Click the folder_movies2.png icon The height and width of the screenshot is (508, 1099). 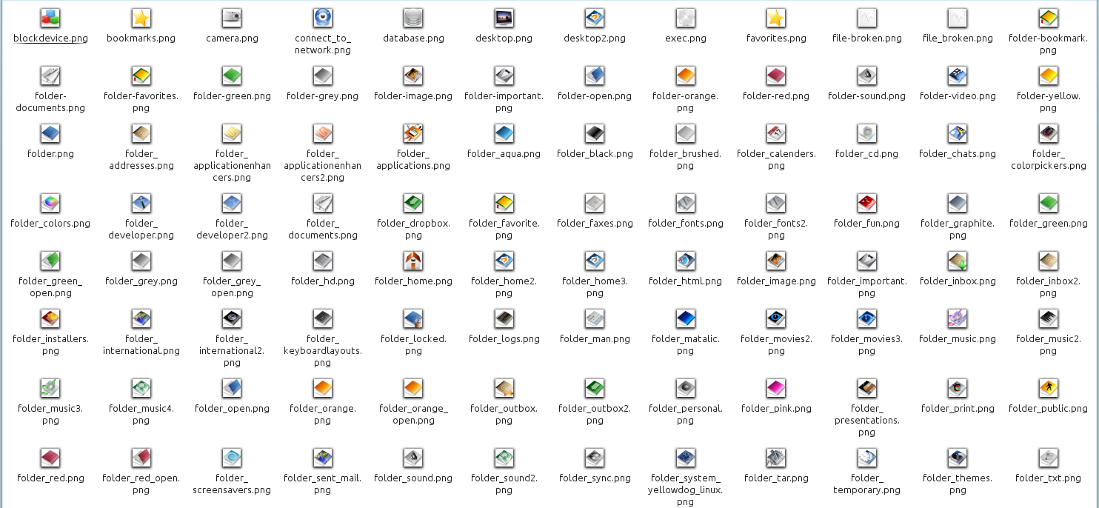776,318
